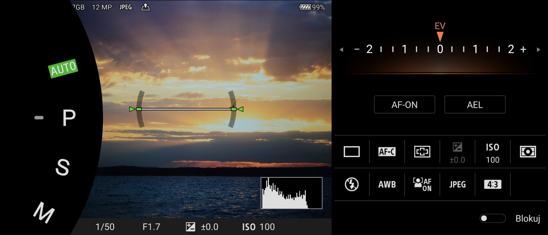This screenshot has width=548, height=235.
Task: Tap the AF-ON button
Action: [x=404, y=105]
